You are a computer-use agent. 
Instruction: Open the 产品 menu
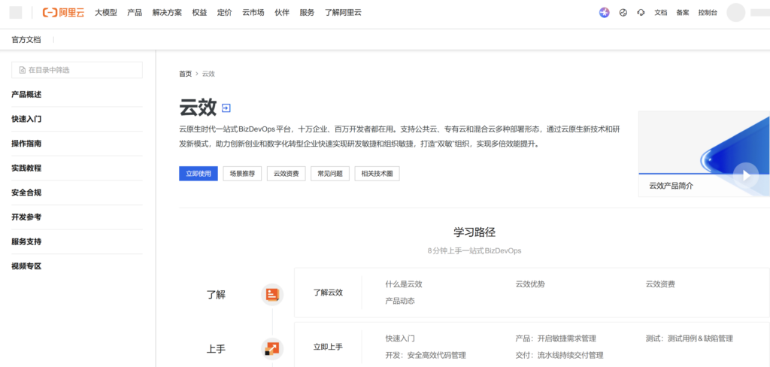(135, 13)
